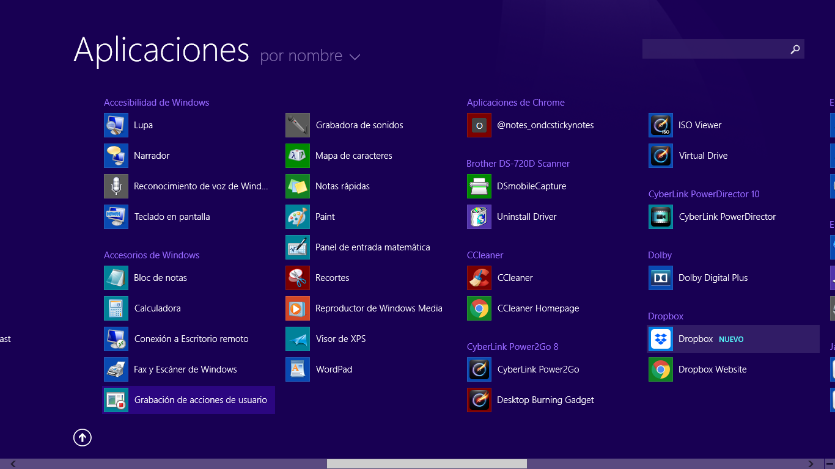This screenshot has height=469, width=835.
Task: Open the @notes_ondcstickynotes Chrome app icon
Action: 479,125
